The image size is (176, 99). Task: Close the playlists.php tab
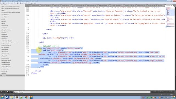155,5
